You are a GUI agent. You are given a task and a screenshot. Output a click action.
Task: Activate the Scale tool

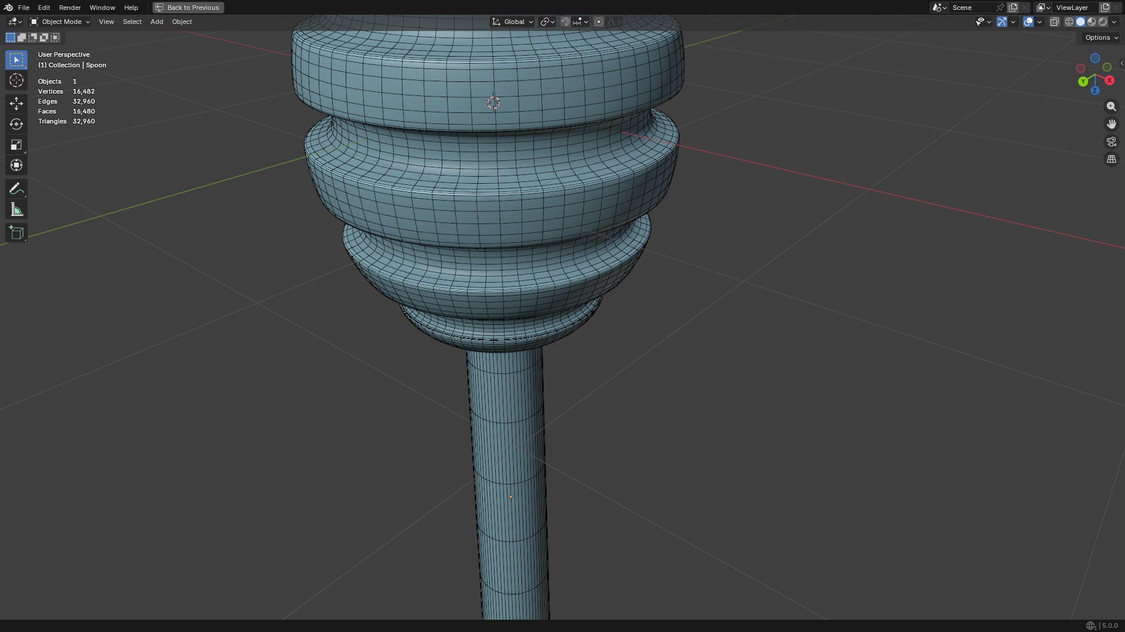coord(16,145)
